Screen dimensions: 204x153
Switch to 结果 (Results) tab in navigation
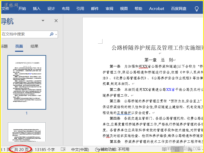[34, 46]
